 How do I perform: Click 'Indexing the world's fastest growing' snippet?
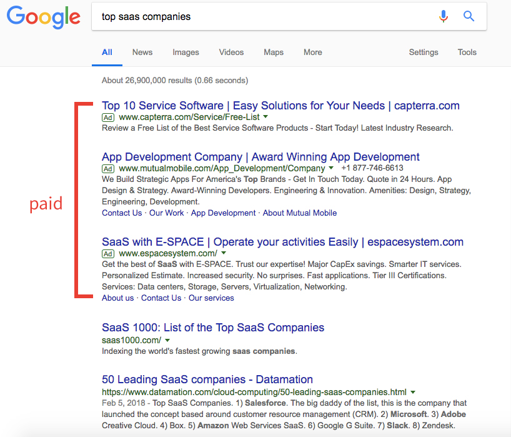point(199,351)
